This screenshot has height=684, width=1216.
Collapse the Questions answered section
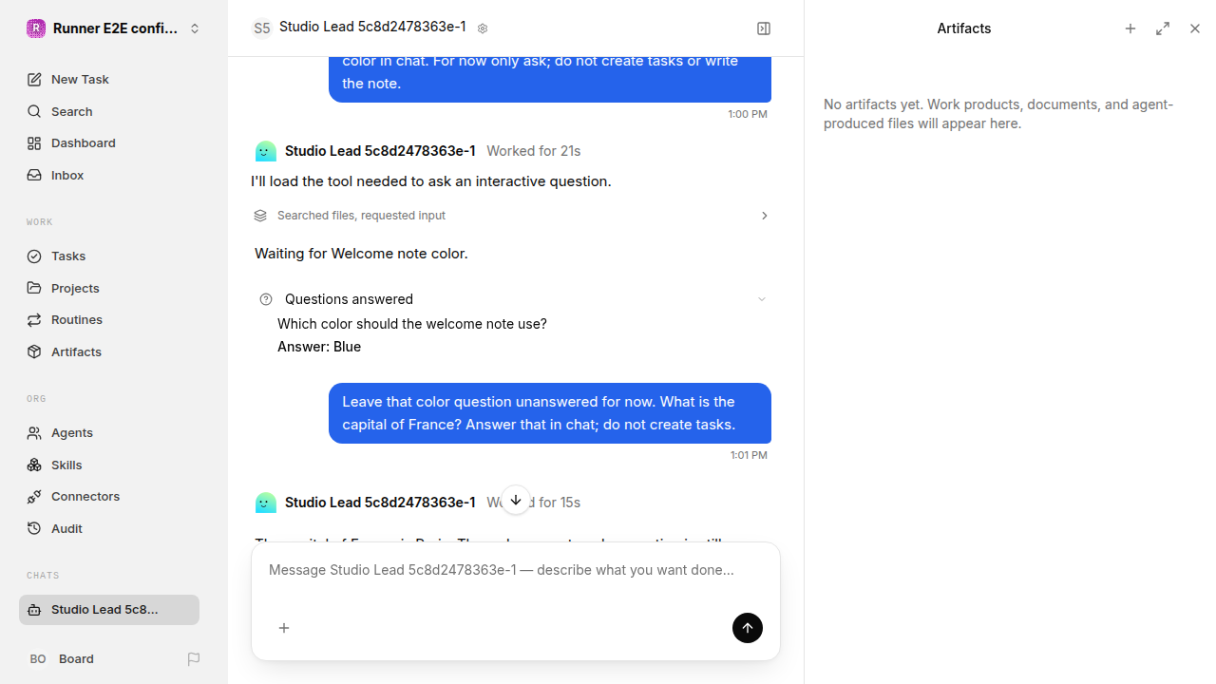click(x=761, y=299)
